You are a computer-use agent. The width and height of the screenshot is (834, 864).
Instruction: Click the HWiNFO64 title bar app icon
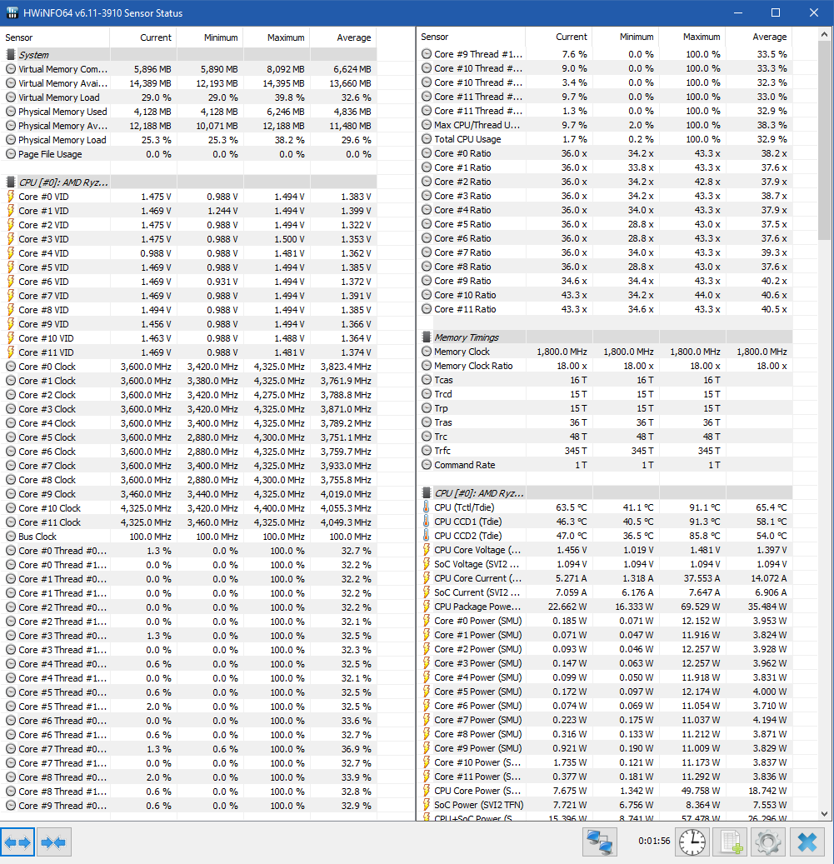pyautogui.click(x=12, y=12)
